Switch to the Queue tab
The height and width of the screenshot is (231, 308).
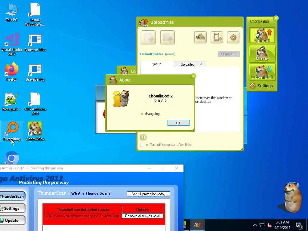click(x=157, y=64)
